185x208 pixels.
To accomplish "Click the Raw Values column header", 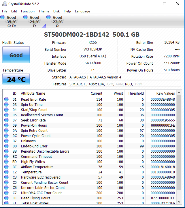I will click(161, 93).
